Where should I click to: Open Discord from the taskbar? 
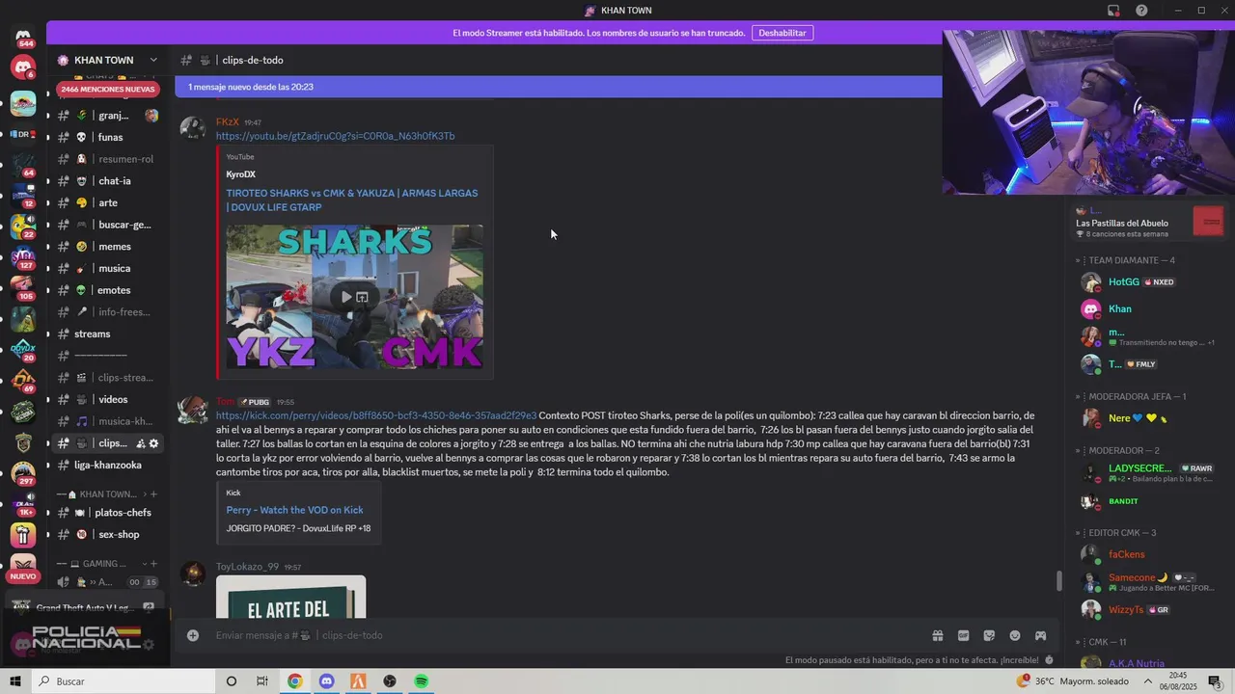326,681
